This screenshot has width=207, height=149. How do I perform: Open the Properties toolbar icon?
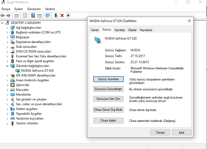coord(25,15)
